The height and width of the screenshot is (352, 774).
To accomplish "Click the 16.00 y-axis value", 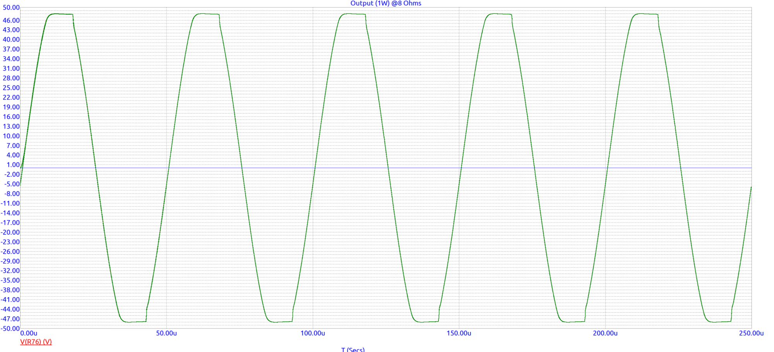I will [11, 117].
